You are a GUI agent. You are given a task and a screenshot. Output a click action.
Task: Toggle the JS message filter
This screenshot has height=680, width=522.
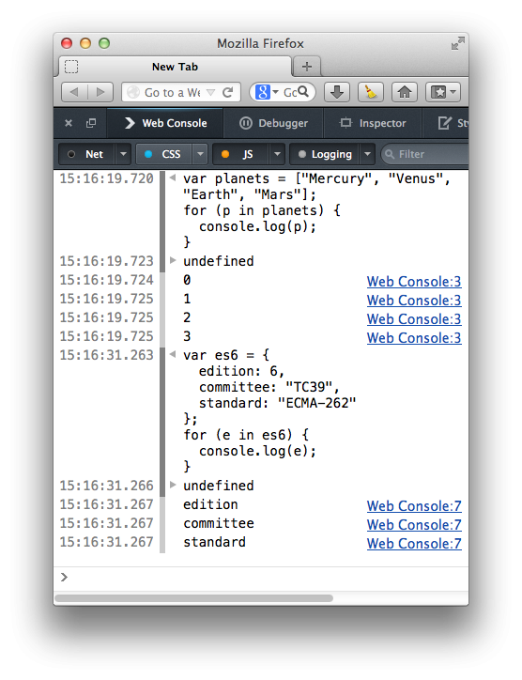click(x=241, y=154)
